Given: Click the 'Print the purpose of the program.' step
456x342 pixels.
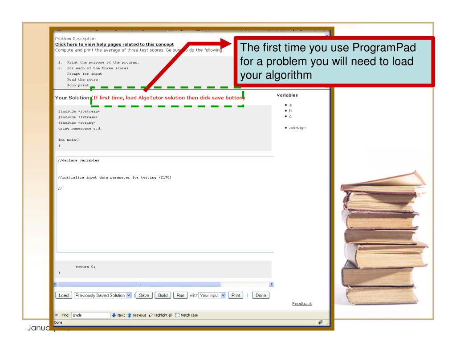Looking at the screenshot, I should pos(103,62).
